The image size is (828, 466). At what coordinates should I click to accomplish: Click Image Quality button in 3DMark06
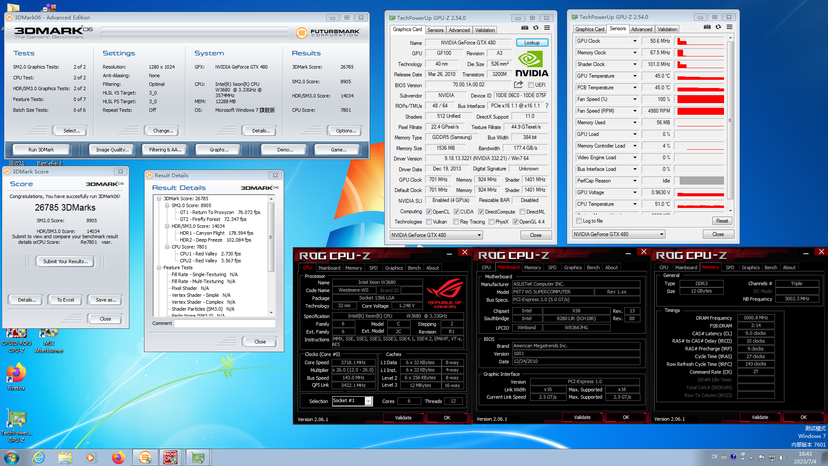tap(112, 150)
